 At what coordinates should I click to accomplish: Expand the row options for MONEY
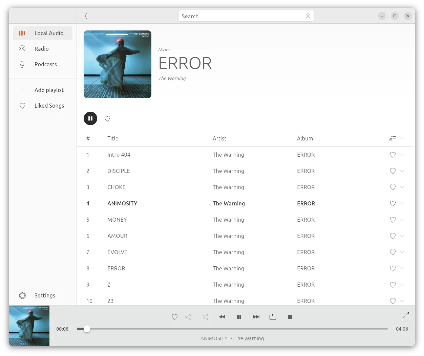[x=402, y=220]
